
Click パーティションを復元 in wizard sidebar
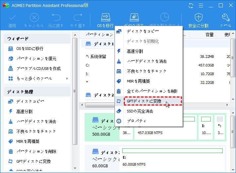(x=36, y=59)
